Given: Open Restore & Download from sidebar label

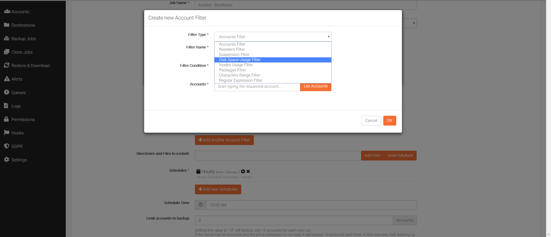Looking at the screenshot, I should coord(30,66).
